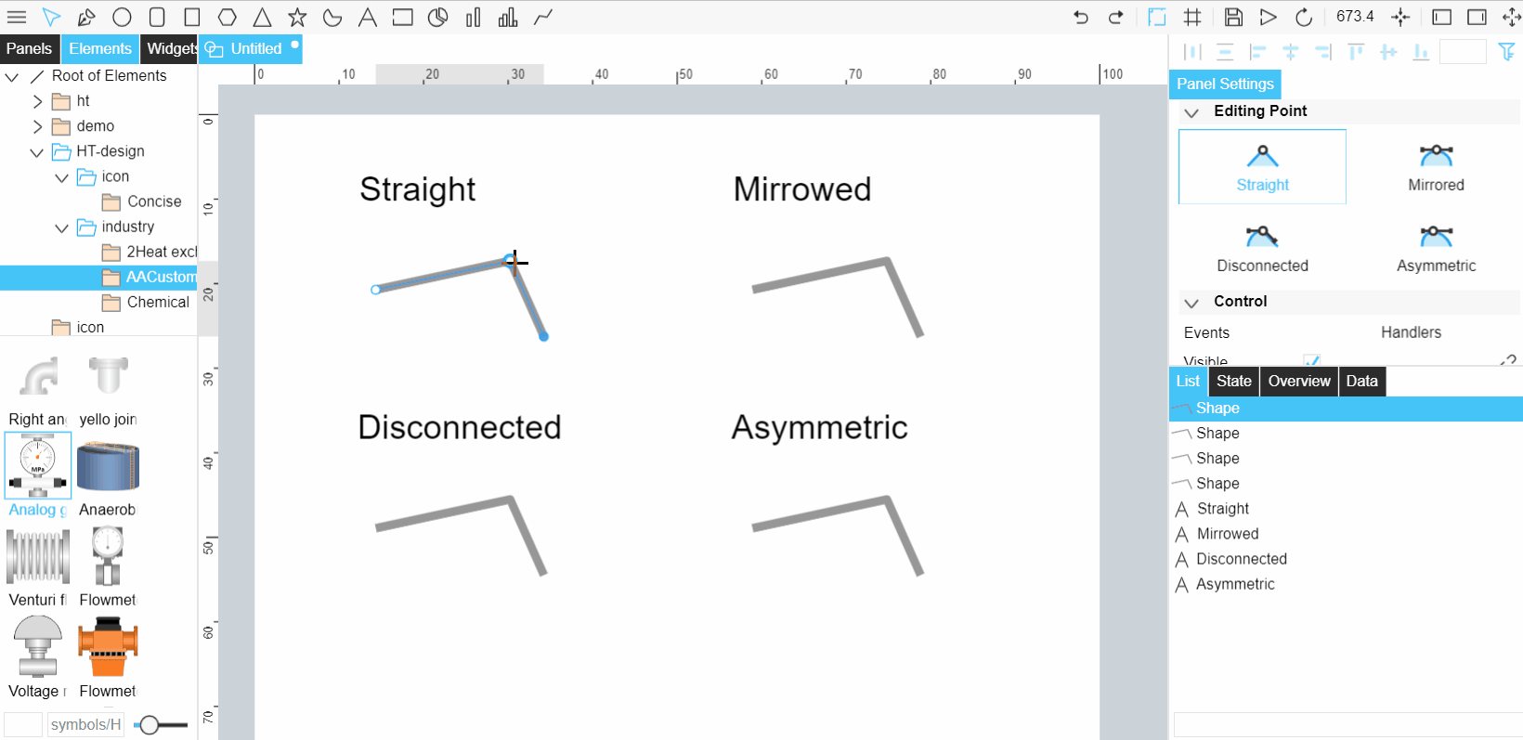Click align right icon
This screenshot has height=740, width=1523.
[1323, 52]
